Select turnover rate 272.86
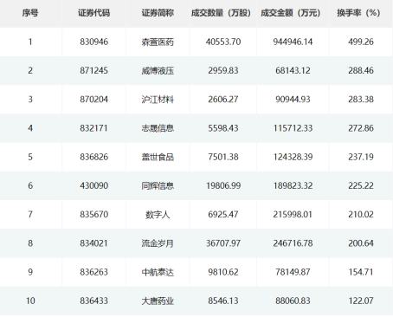The height and width of the screenshot is (317, 393). [361, 128]
